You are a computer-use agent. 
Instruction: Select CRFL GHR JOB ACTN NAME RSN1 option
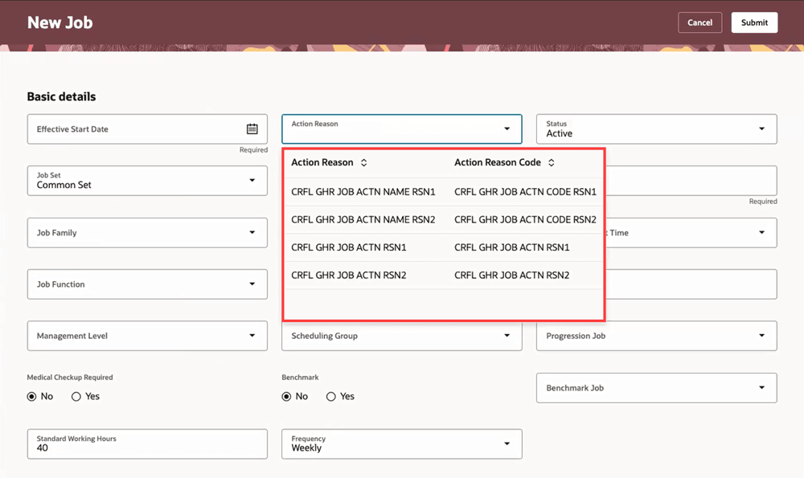[x=364, y=190]
